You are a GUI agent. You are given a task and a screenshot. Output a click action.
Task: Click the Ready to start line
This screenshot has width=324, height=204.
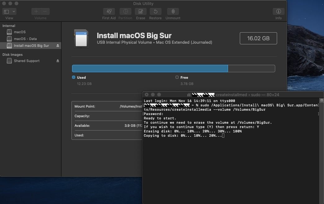tap(160, 118)
